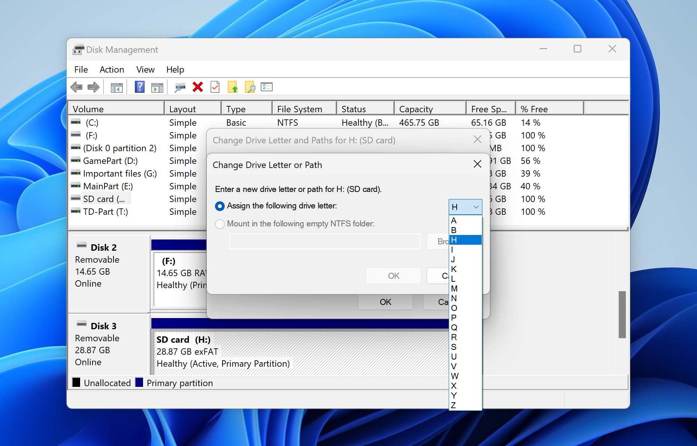Open the File menu
Viewport: 697px width, 446px height.
pos(81,70)
